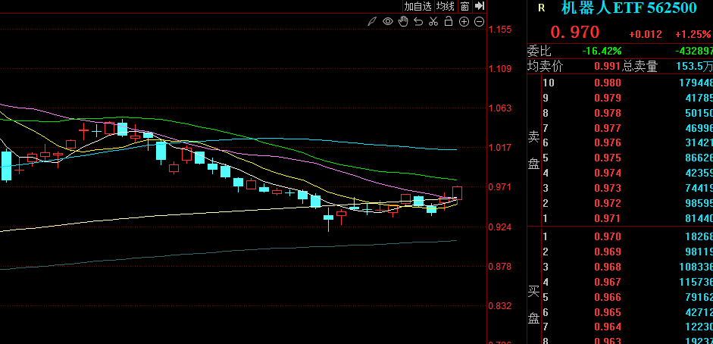Click the yellow R marker icon
713x344 pixels.
(x=541, y=8)
